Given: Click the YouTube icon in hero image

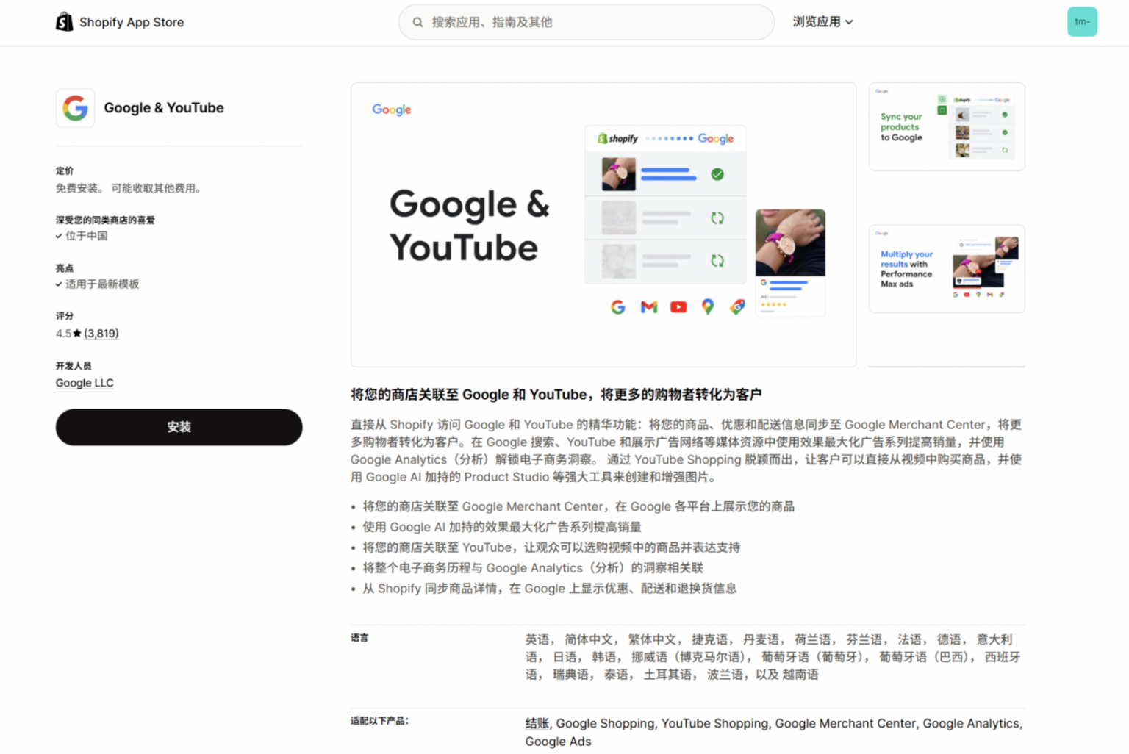Looking at the screenshot, I should coord(678,307).
